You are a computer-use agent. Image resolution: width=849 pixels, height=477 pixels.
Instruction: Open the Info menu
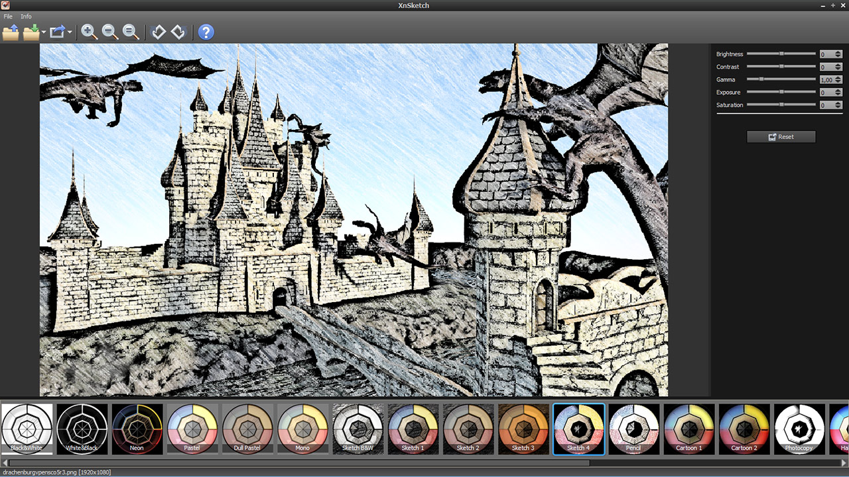click(x=26, y=17)
